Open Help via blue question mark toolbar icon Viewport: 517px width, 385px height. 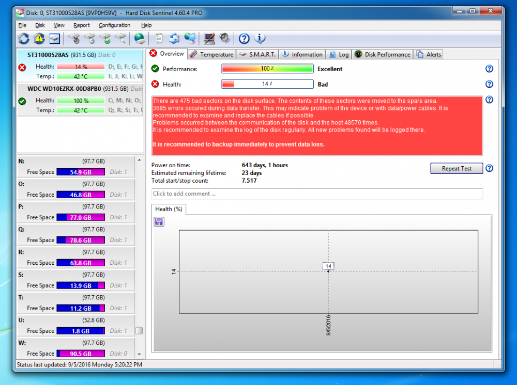[244, 38]
